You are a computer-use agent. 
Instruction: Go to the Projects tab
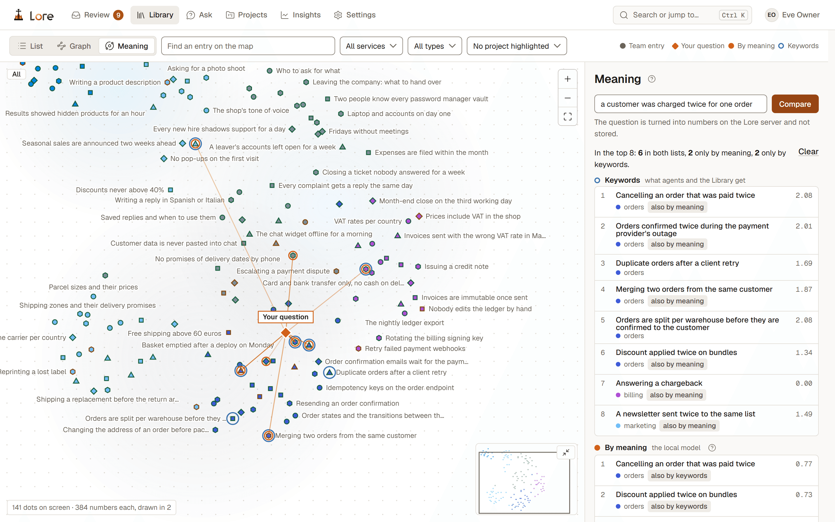tap(246, 15)
